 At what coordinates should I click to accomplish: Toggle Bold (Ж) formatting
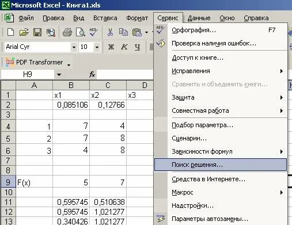coord(111,47)
